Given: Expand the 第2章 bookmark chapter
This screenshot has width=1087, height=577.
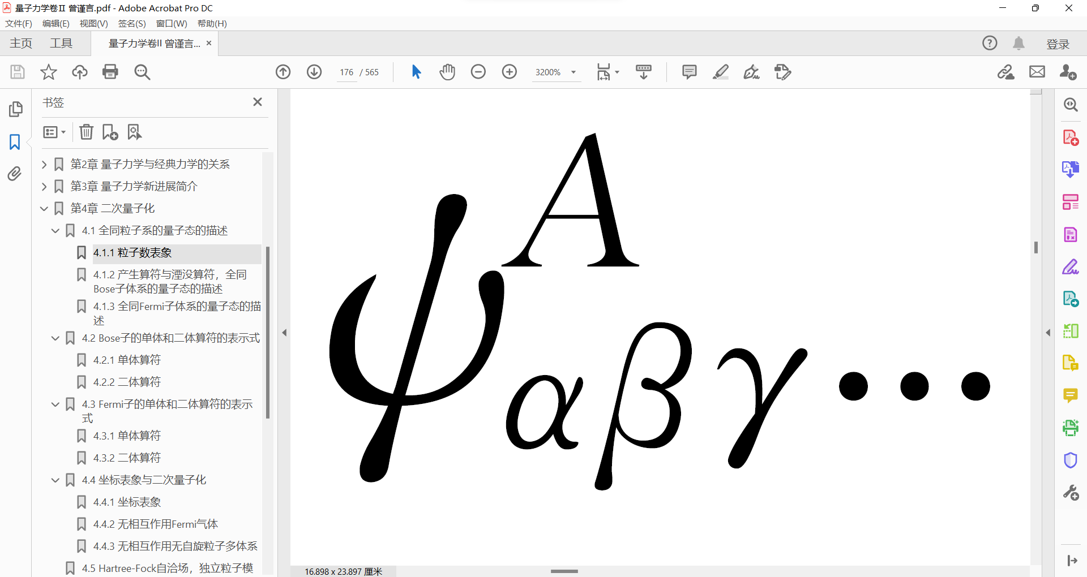Looking at the screenshot, I should (44, 164).
